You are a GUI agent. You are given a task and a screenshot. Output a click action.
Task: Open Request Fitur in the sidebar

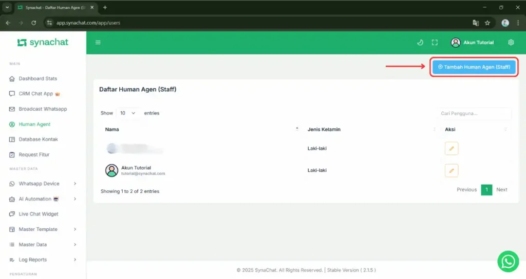pos(34,154)
